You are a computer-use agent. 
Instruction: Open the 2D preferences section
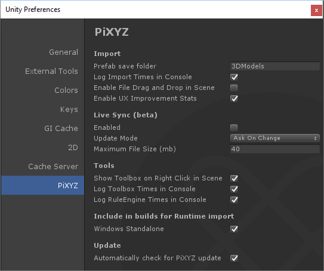pyautogui.click(x=73, y=148)
